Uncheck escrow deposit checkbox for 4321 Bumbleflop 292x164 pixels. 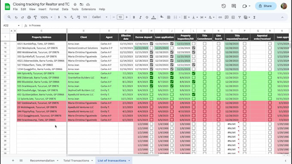point(152,44)
